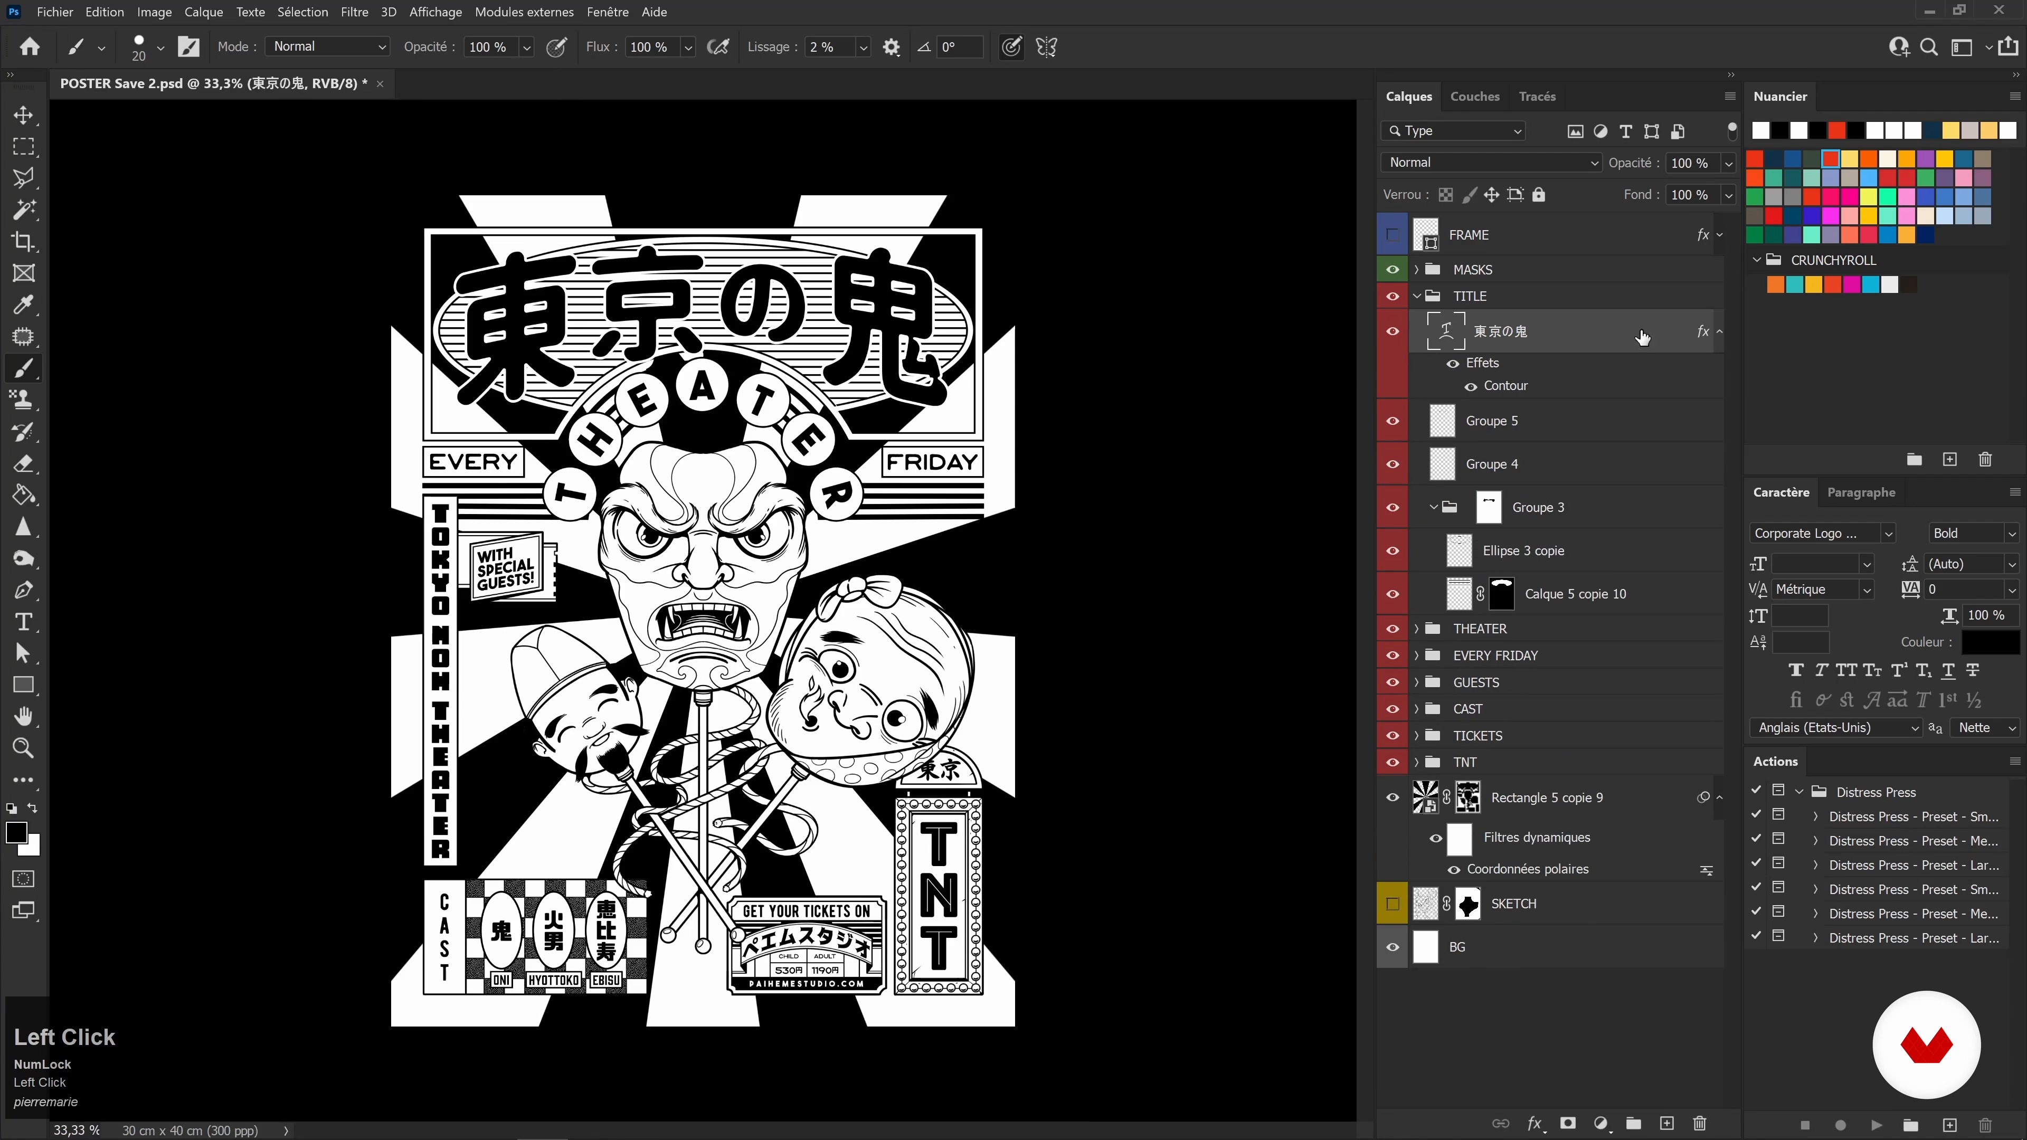Pick the orange CRUNCHYROLL swatch

click(1775, 285)
